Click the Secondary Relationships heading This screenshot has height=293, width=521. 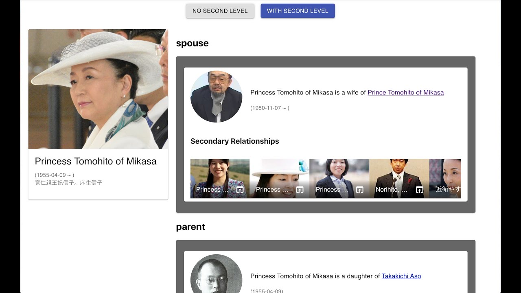[234, 141]
